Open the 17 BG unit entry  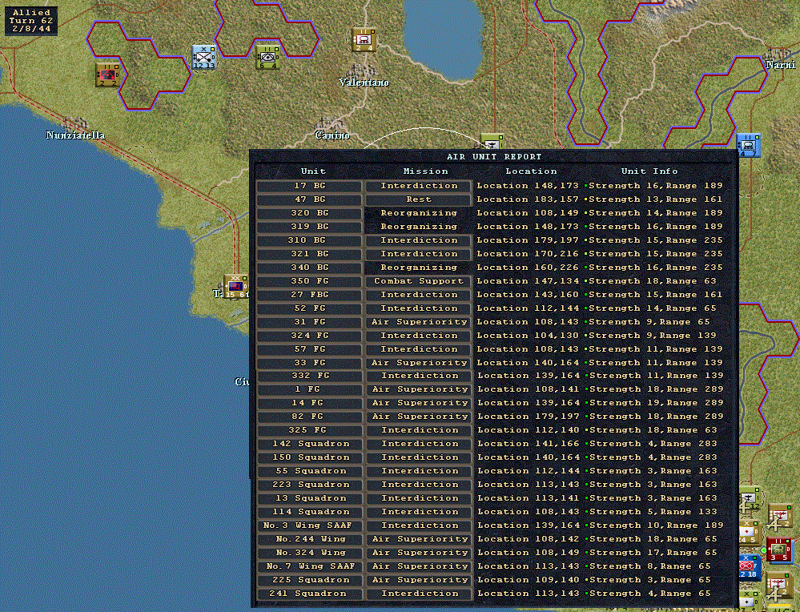click(x=309, y=186)
